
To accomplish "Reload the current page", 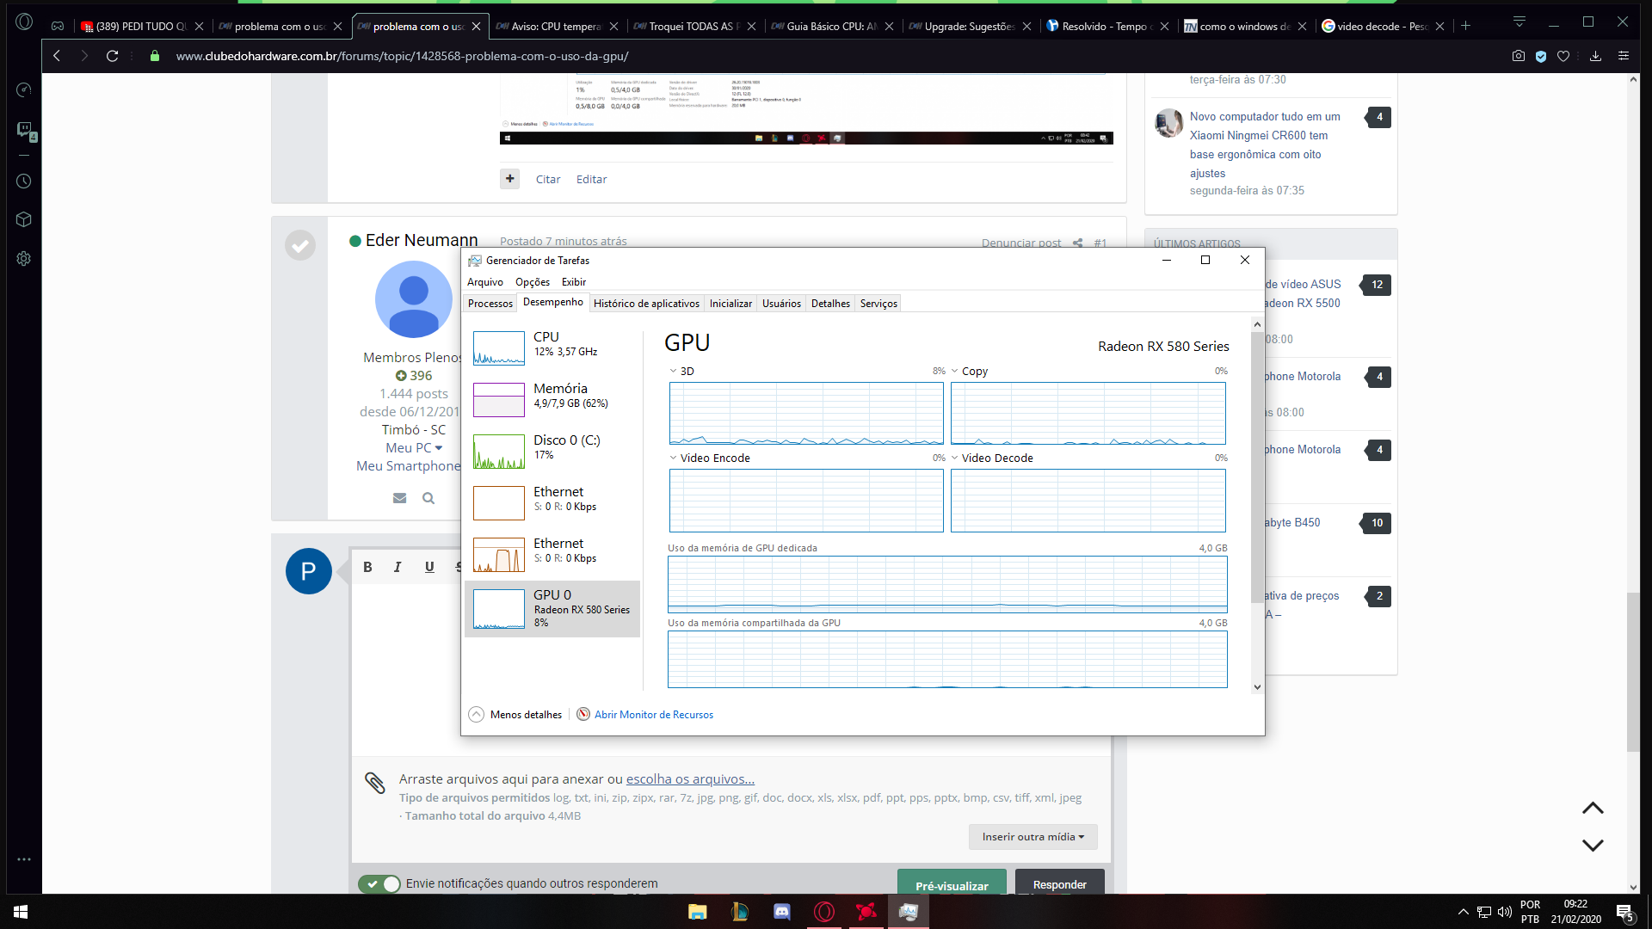I will click(x=112, y=56).
